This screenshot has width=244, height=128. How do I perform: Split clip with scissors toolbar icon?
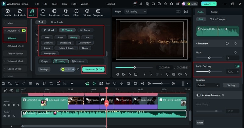[37, 84]
